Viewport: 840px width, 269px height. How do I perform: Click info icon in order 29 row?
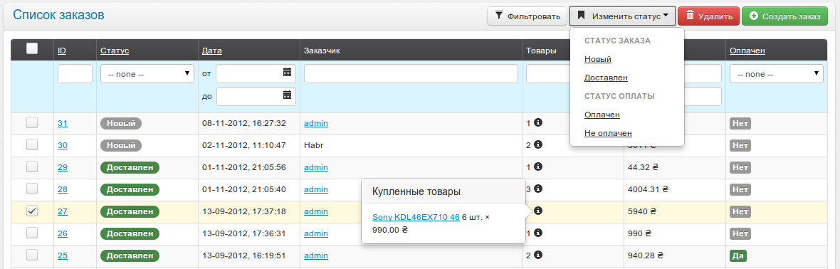click(538, 167)
